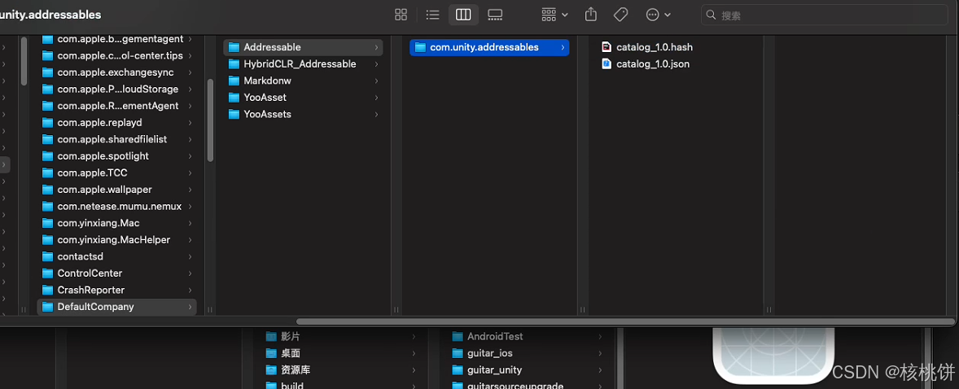The height and width of the screenshot is (389, 959).
Task: Click the catalog_1.0.hash file icon
Action: click(606, 47)
